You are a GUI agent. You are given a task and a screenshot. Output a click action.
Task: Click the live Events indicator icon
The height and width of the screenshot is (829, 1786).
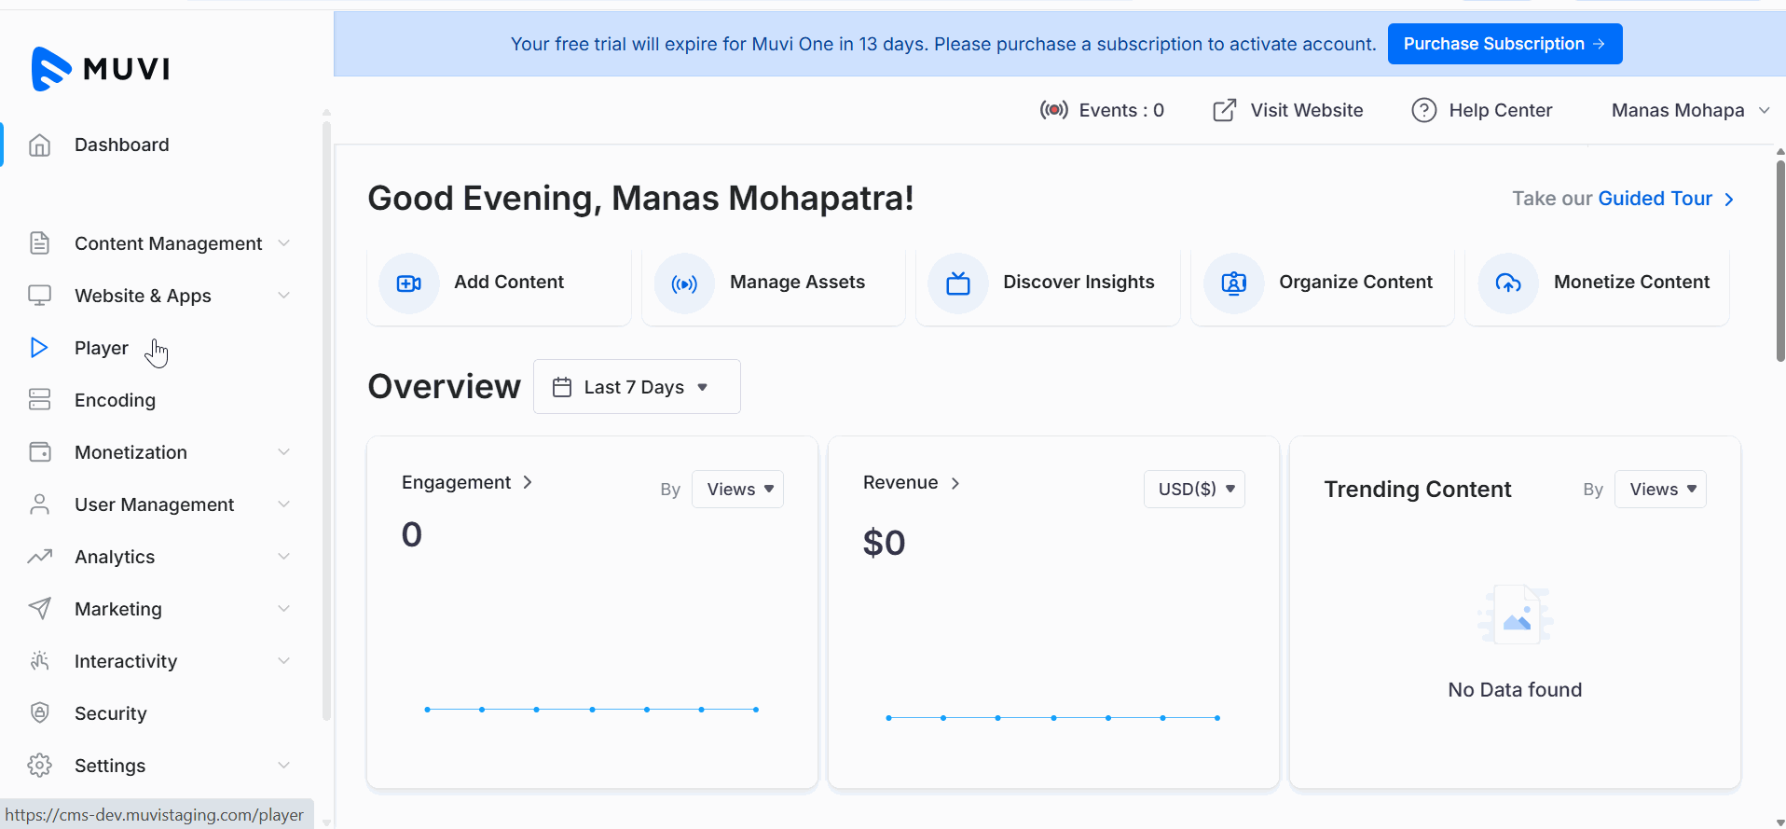click(1053, 110)
